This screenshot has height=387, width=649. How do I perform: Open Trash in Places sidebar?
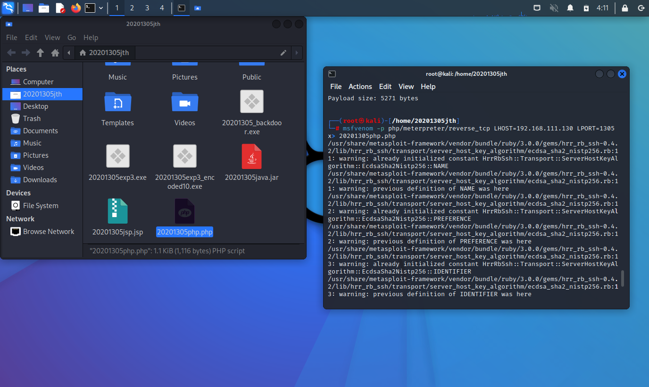point(42,119)
